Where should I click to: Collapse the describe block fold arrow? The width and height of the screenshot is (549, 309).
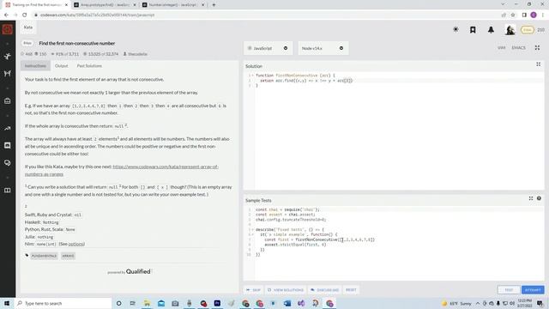pos(252,230)
